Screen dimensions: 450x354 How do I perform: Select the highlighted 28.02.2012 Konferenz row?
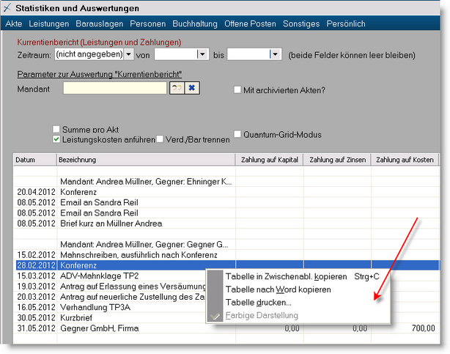pyautogui.click(x=226, y=265)
